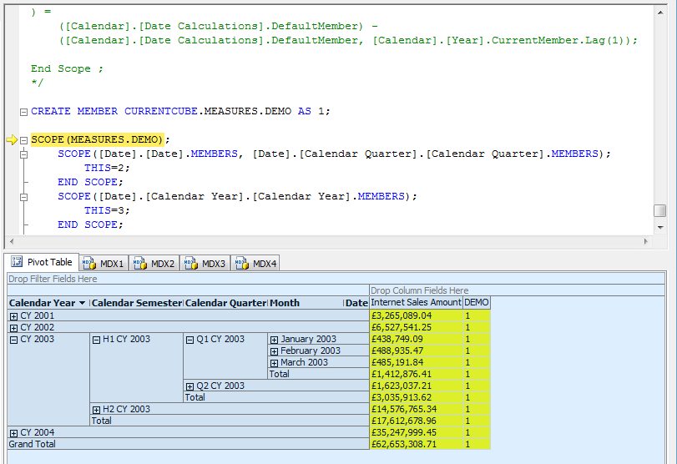677x464 pixels.
Task: Click the MDX2 tab icon
Action: (140, 263)
